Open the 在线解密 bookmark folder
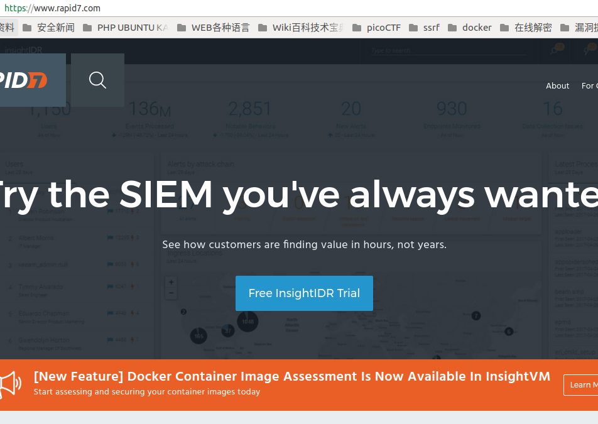 [x=526, y=28]
